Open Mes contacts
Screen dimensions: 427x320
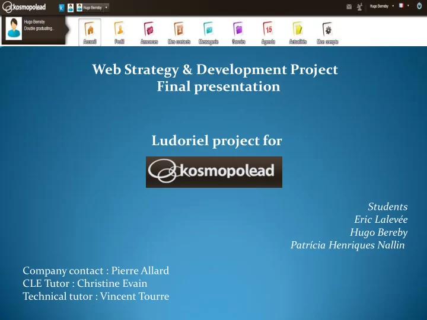(179, 33)
